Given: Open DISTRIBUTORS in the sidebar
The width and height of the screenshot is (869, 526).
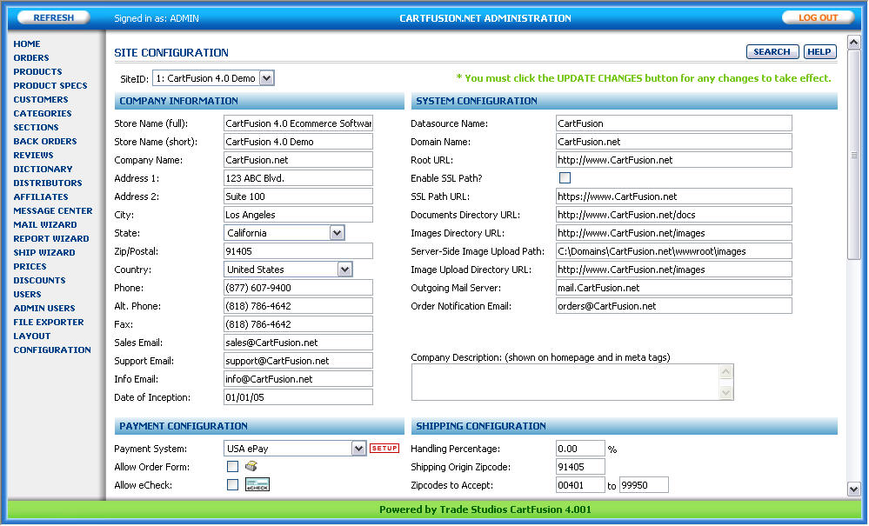Looking at the screenshot, I should [48, 183].
